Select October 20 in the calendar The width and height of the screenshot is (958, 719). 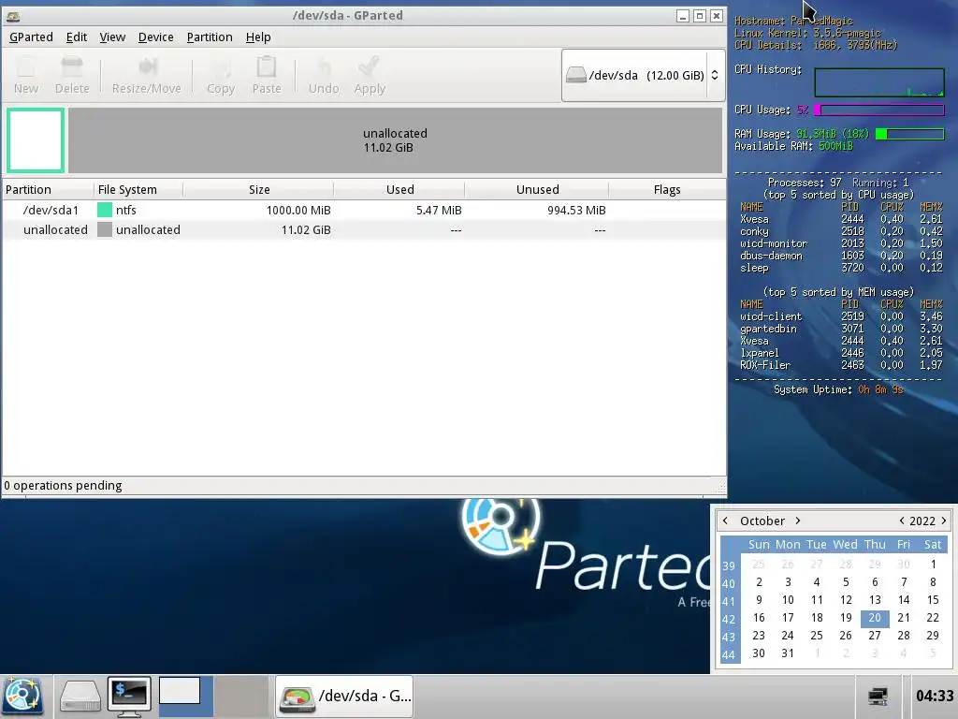(x=875, y=618)
